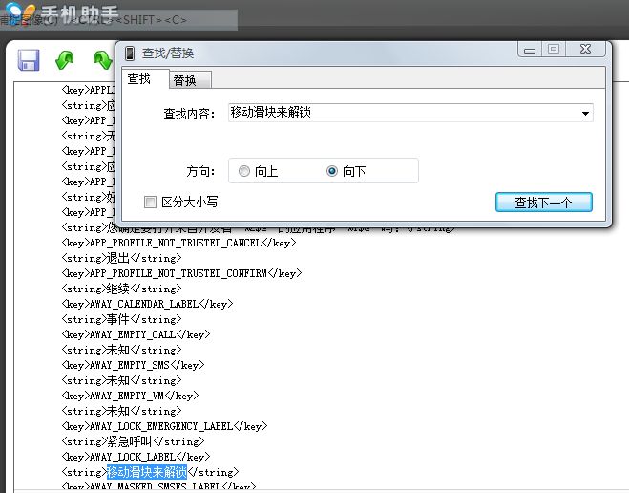629x493 pixels.
Task: Select the 向下 direction radio button
Action: coord(332,171)
